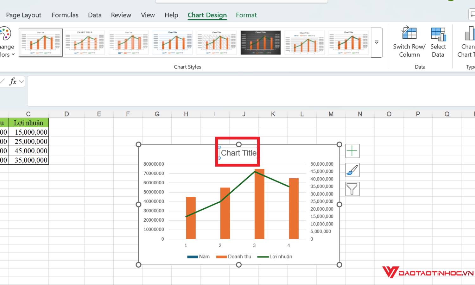The height and width of the screenshot is (285, 475).
Task: Open Chart Elements plus button
Action: 352,151
